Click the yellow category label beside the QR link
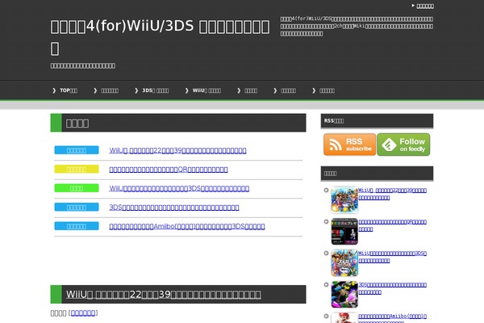 click(x=77, y=170)
